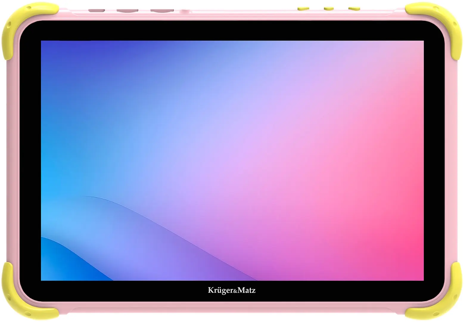Click the leftmost pink button on top edge

97,10
